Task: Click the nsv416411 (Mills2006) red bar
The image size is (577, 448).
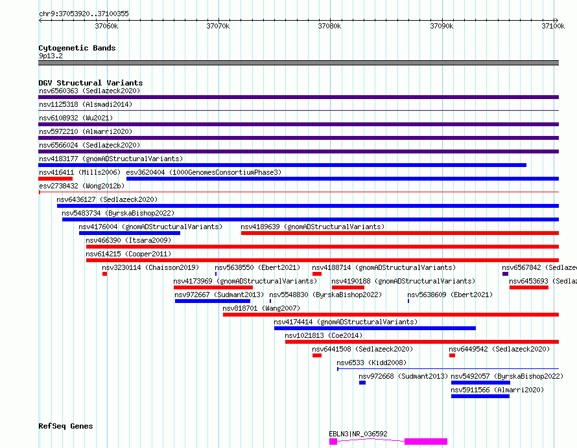Action: click(x=56, y=179)
